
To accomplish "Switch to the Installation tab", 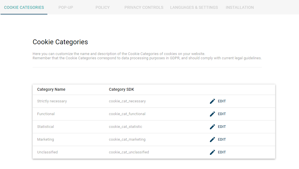I will 240,7.
